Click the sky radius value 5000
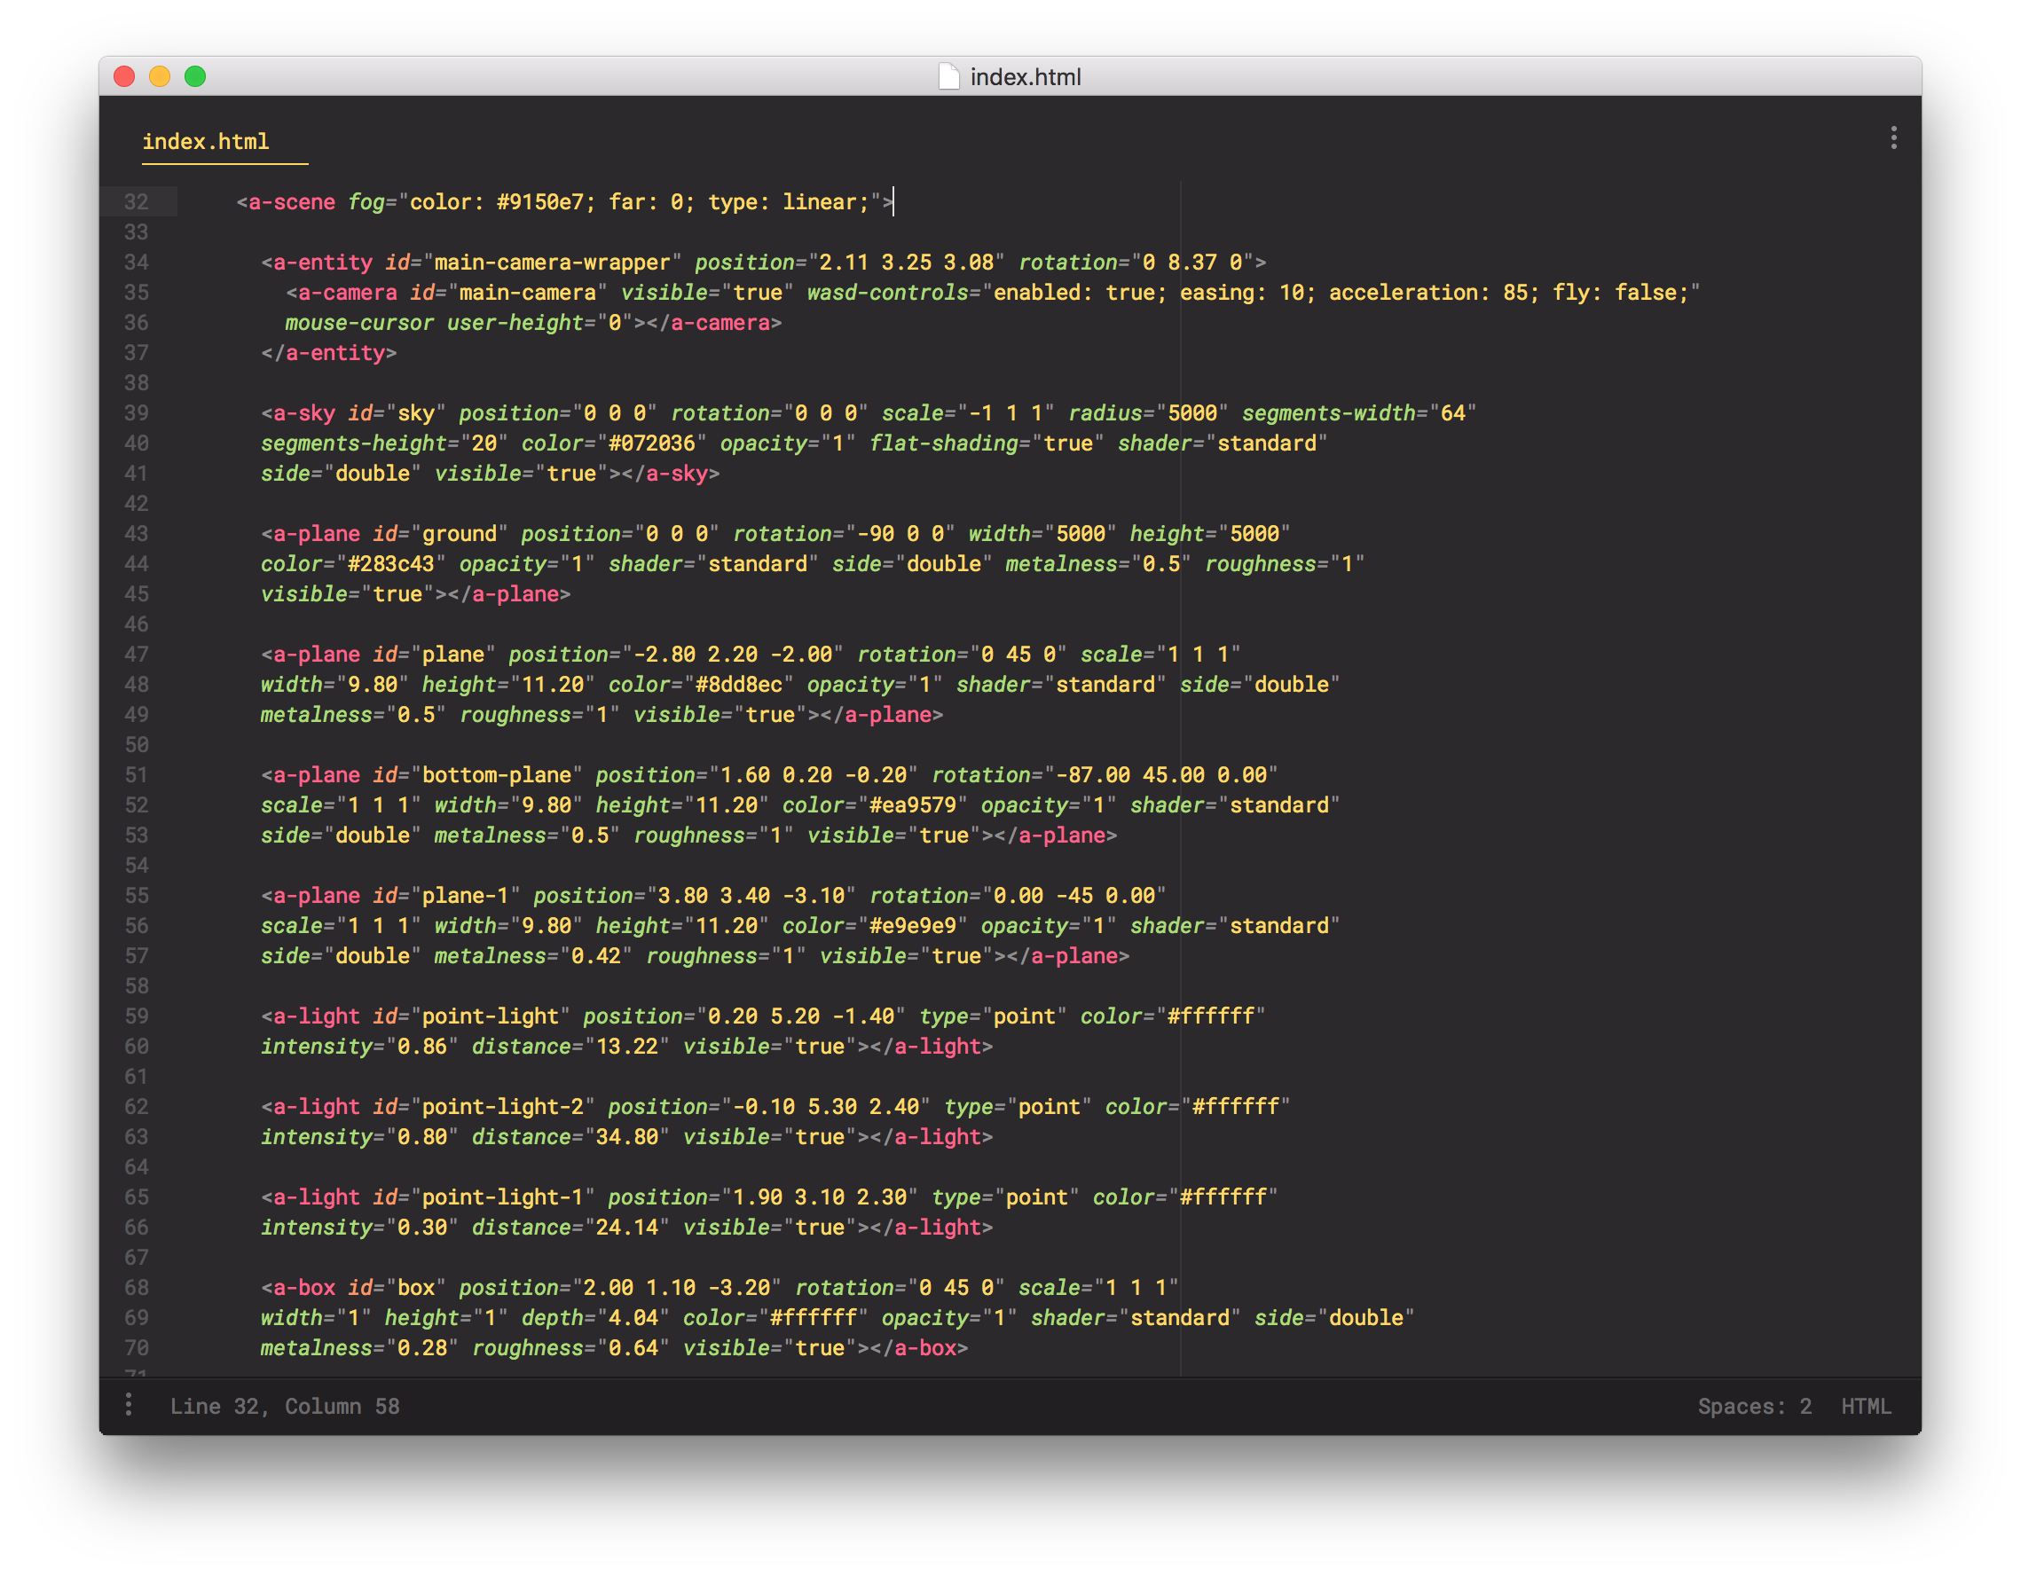Screen dimensions: 2021x1577 coord(1191,412)
